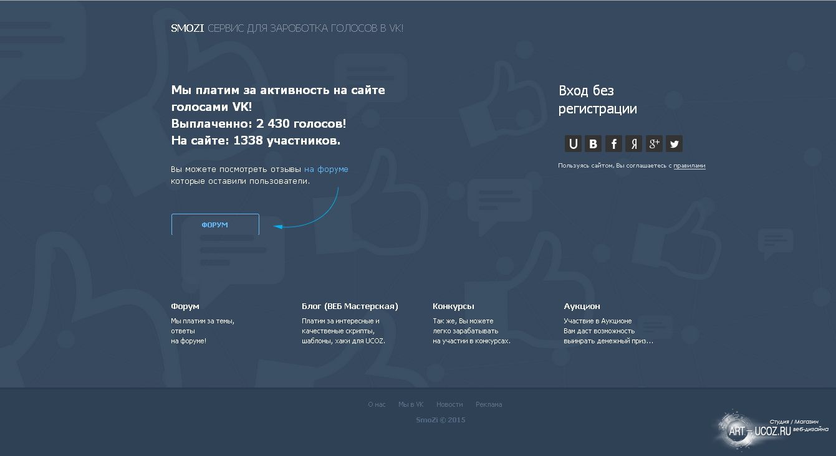Select the Google+ login icon
Image resolution: width=836 pixels, height=456 pixels.
[x=653, y=144]
